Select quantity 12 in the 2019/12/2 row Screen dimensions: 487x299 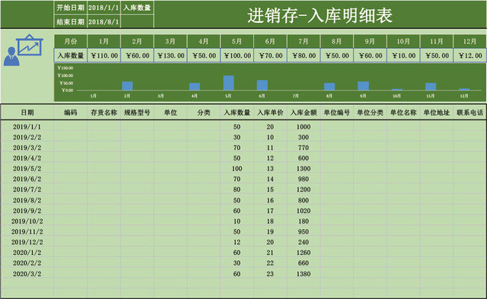pos(237,242)
